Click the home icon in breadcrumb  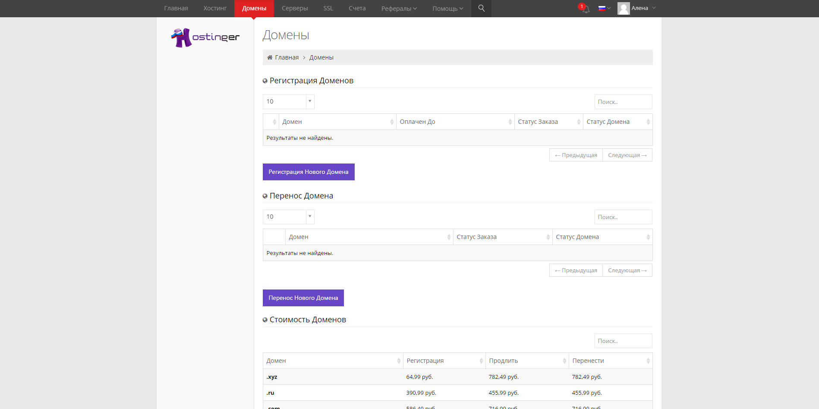click(x=270, y=57)
